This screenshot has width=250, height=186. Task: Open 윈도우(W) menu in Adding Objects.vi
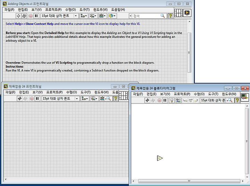100,10
